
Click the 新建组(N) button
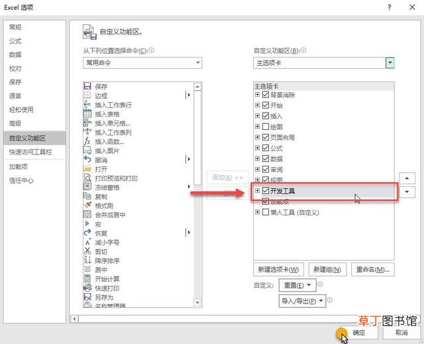(327, 269)
